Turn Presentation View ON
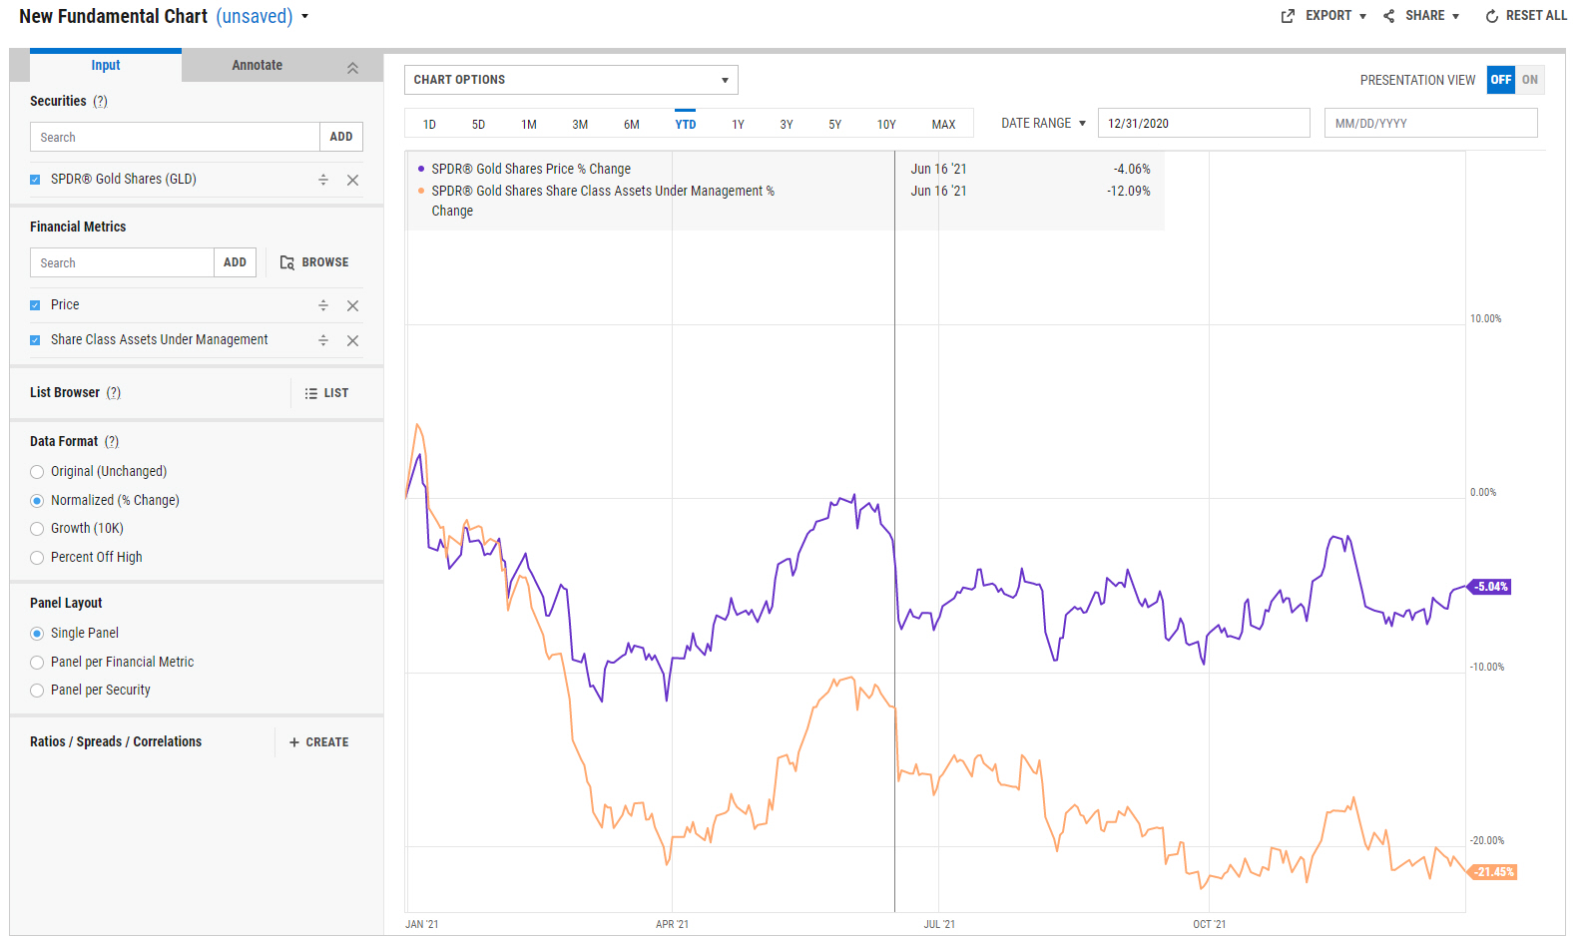This screenshot has height=936, width=1589. pos(1530,80)
